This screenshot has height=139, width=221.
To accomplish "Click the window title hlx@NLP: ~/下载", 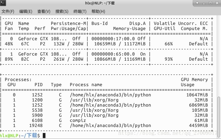I will [100, 3].
